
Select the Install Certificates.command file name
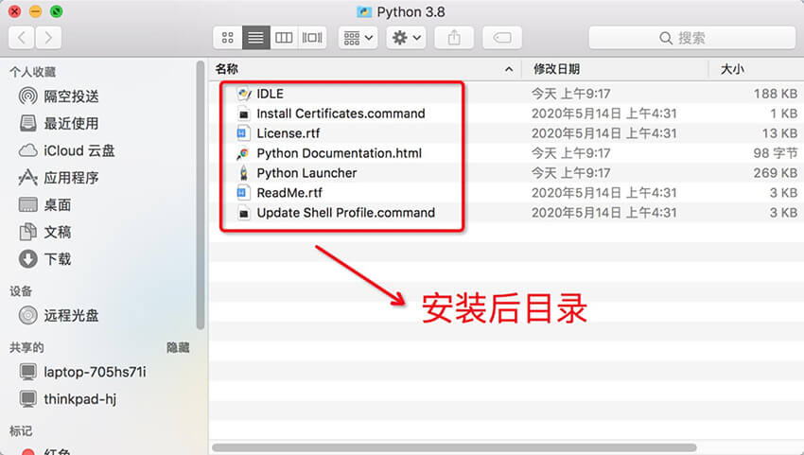pos(341,114)
